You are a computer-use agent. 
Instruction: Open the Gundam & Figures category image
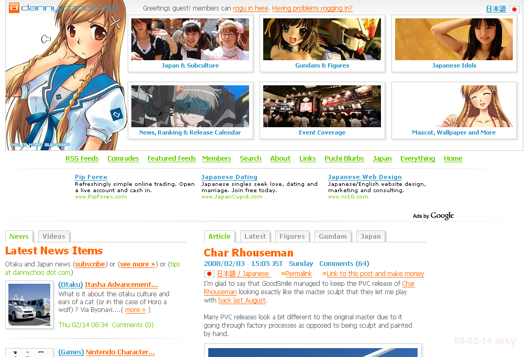(x=322, y=39)
